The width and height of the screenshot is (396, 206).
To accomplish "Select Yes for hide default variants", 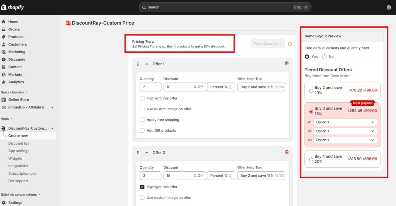I will pos(307,57).
